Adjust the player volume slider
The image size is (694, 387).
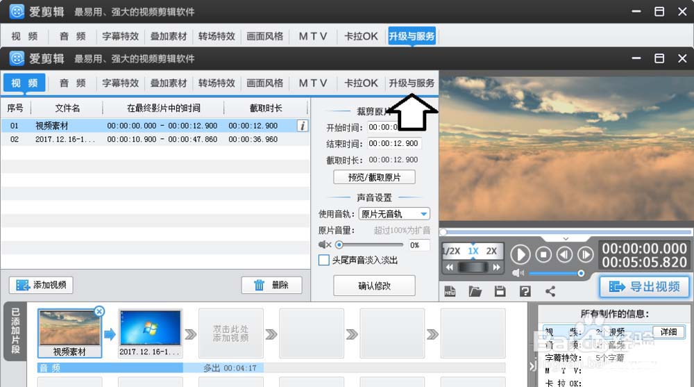pyautogui.click(x=557, y=273)
